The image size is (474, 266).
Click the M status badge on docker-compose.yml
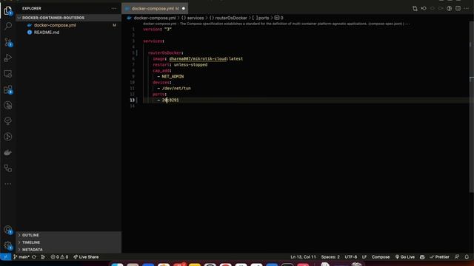(114, 25)
